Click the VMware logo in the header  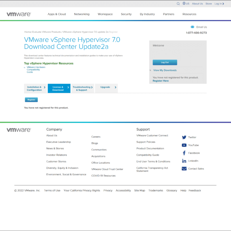[19, 14]
